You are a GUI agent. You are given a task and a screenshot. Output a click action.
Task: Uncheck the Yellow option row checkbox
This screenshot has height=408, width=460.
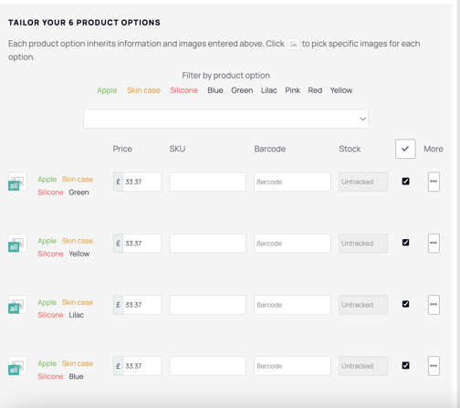coord(405,243)
